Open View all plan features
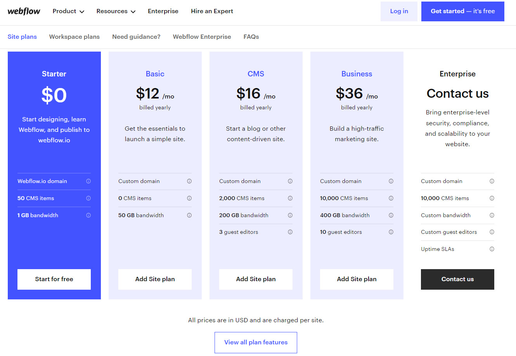Screen dimensions: 516x356 pos(256,342)
